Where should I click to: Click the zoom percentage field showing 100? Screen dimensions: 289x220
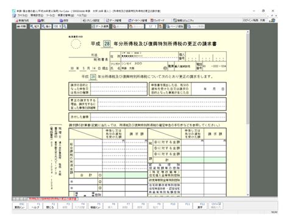(57, 26)
